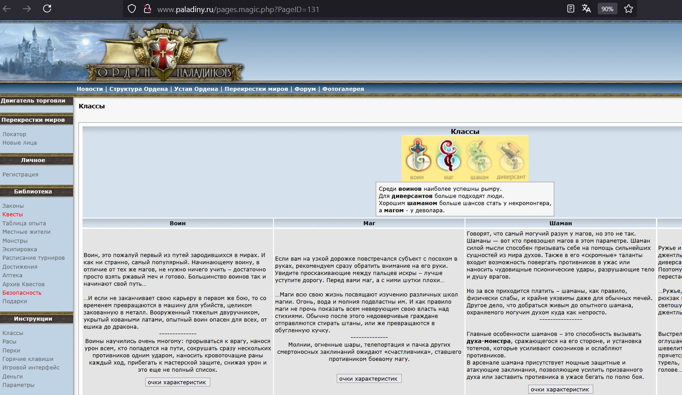Open the Архив Квестов link
This screenshot has height=395, width=682.
click(x=24, y=284)
